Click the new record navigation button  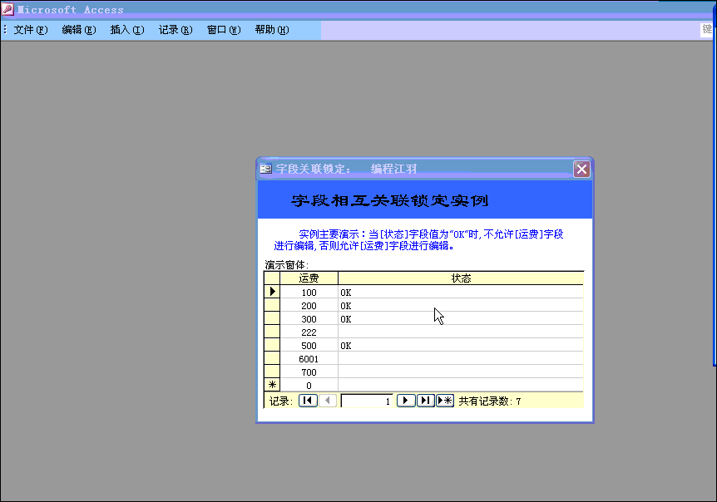445,401
